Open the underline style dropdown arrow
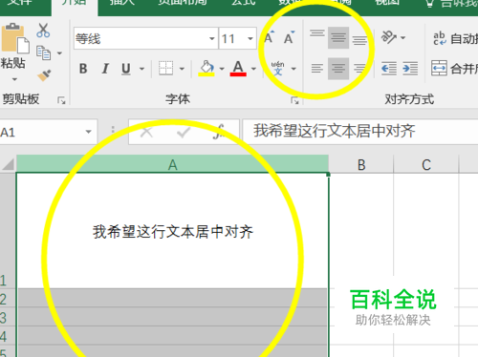The image size is (478, 357). click(141, 69)
